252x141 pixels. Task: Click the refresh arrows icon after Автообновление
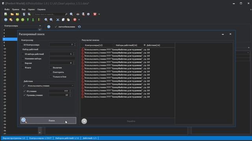coord(80,27)
